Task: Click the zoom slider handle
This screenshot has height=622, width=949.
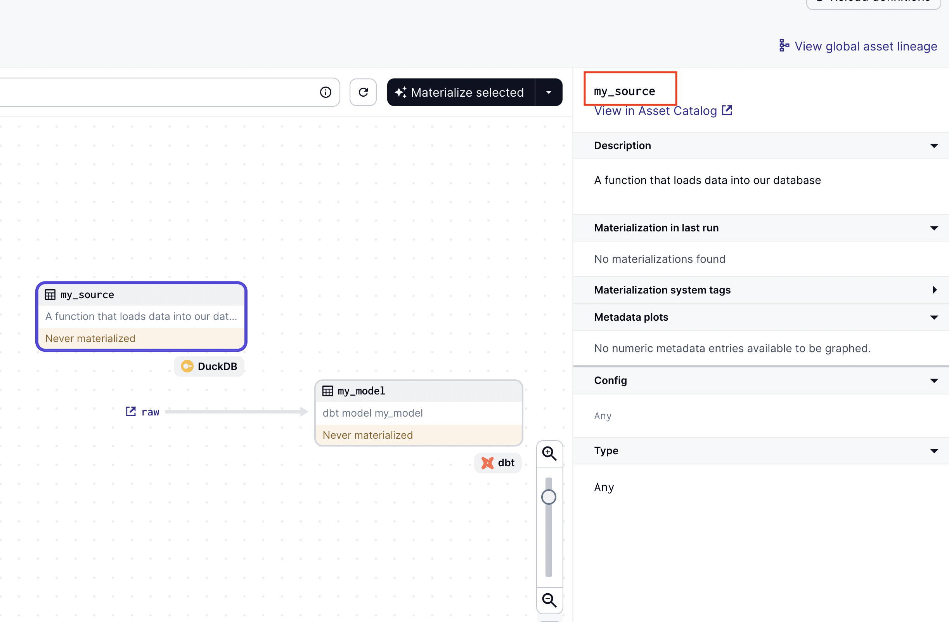Action: pyautogui.click(x=548, y=497)
